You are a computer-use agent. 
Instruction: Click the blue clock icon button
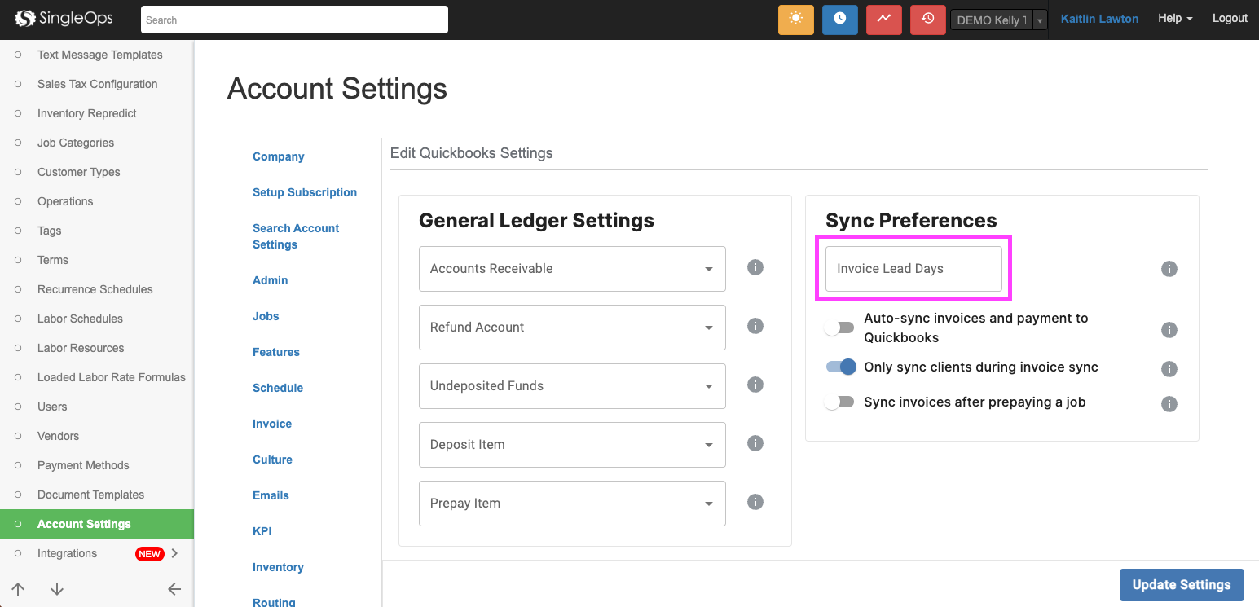(839, 20)
